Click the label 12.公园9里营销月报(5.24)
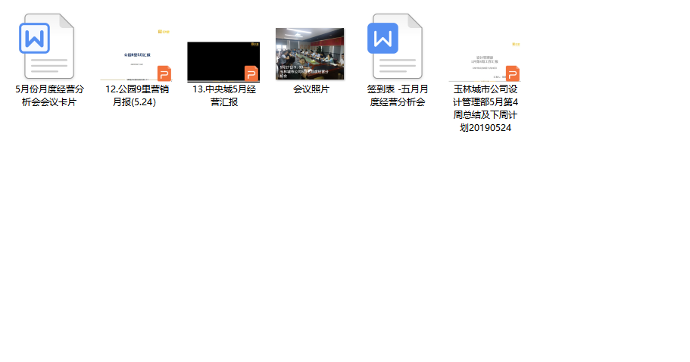The height and width of the screenshot is (362, 690). coord(136,95)
